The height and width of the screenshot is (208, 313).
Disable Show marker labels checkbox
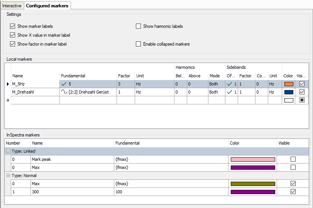pyautogui.click(x=13, y=26)
